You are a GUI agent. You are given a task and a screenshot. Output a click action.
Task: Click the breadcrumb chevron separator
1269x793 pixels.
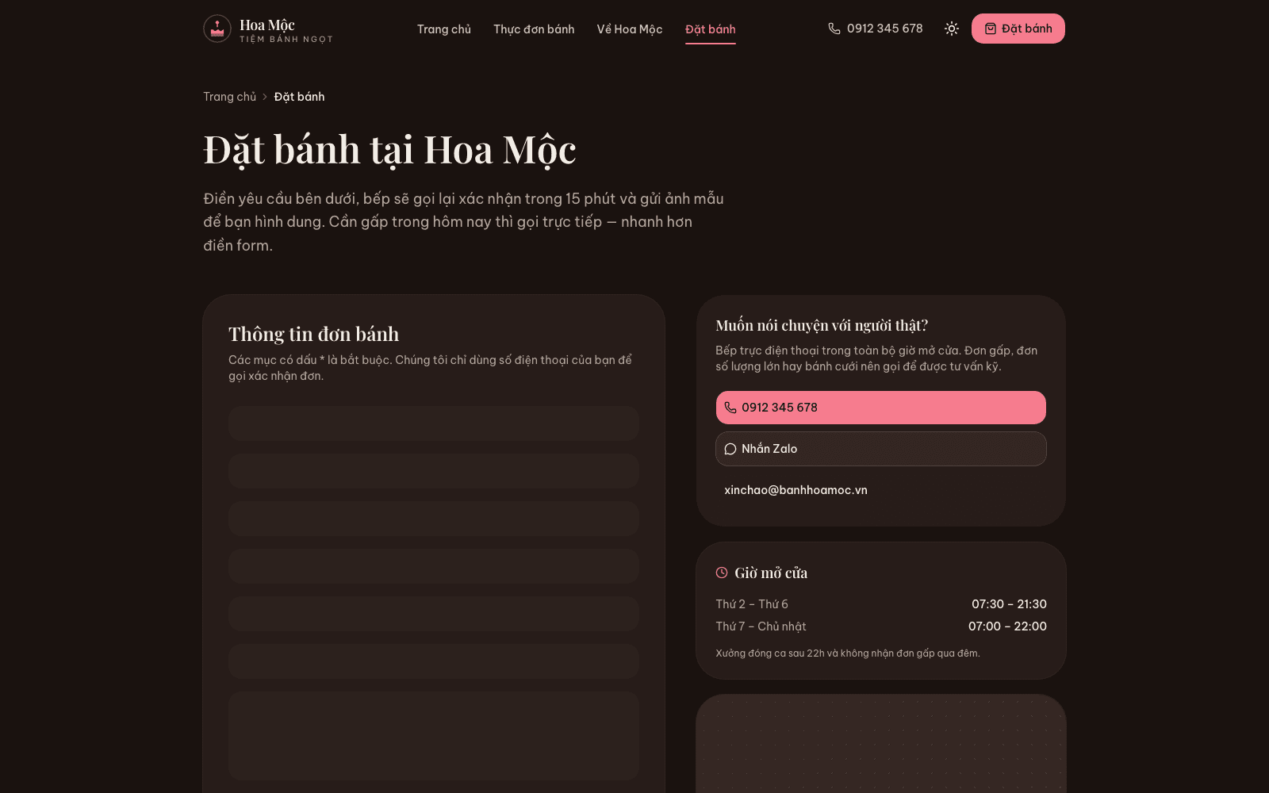tap(265, 97)
